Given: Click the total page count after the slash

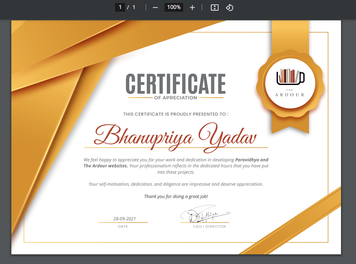Looking at the screenshot, I should click(134, 7).
